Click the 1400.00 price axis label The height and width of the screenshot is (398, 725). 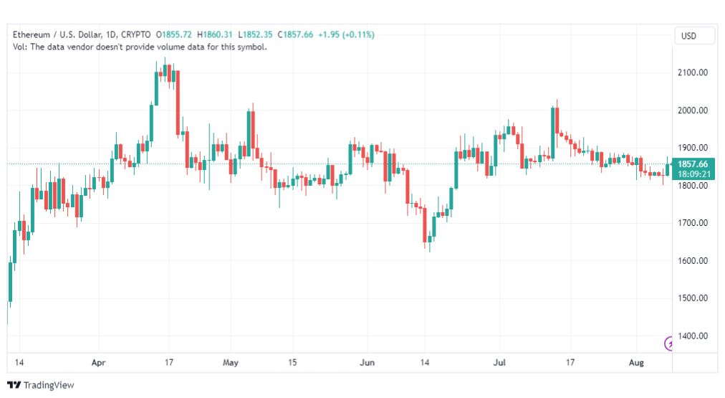(692, 336)
